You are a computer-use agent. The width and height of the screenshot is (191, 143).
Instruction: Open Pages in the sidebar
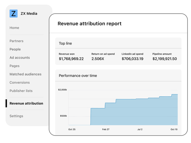coord(15,66)
